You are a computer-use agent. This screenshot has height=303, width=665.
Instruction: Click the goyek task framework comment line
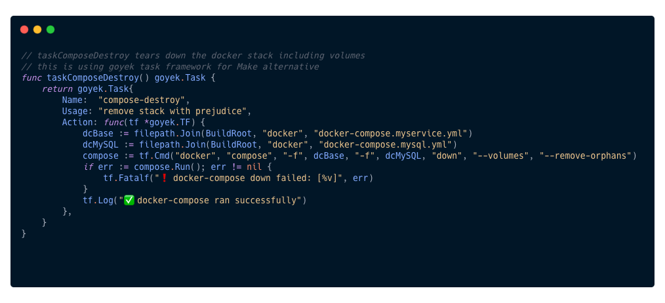[x=170, y=66]
